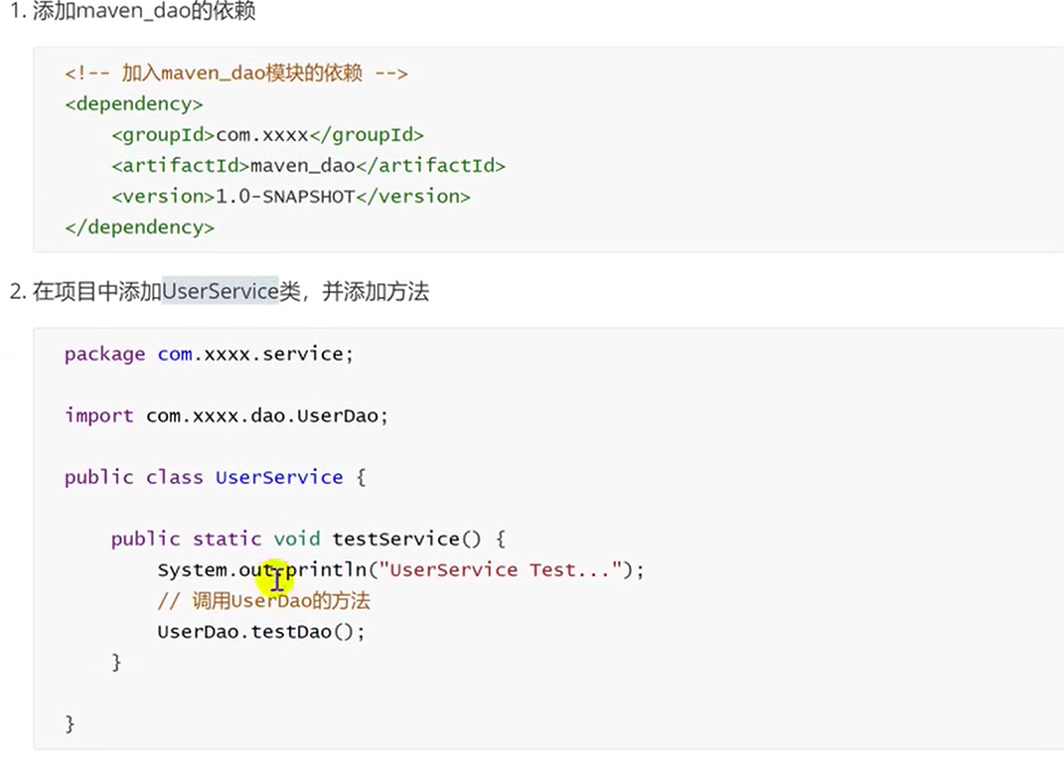Image resolution: width=1064 pixels, height=764 pixels.
Task: Click the line 'import com.xxxx.dao.UserDao;'
Action: [227, 415]
